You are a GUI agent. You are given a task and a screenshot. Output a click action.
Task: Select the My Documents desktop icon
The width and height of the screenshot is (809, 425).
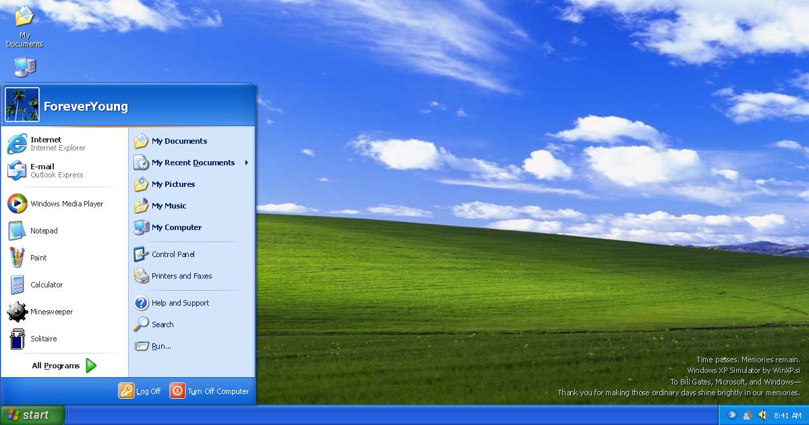tap(24, 27)
